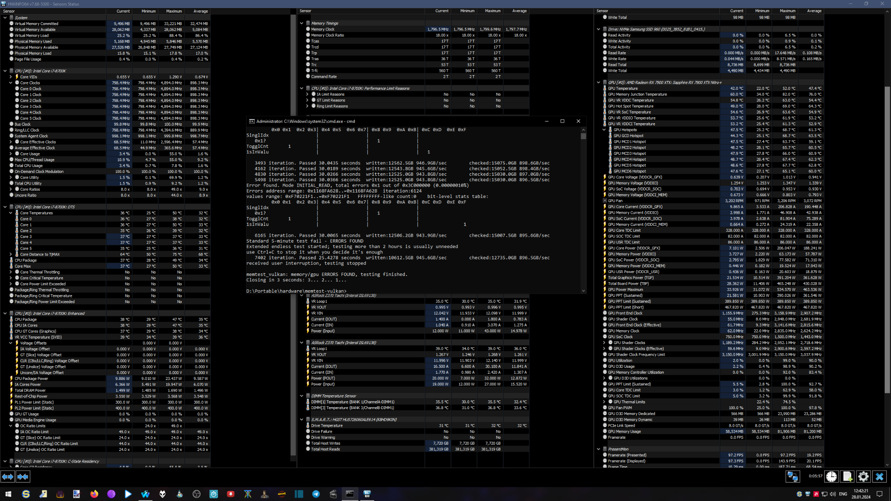Start logging with the sheet-plus icon
This screenshot has width=891, height=501.
tap(847, 476)
